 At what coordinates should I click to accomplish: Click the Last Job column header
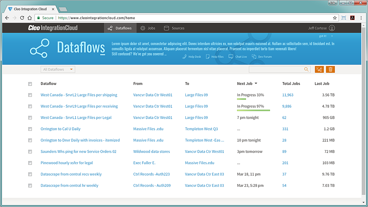(322, 84)
